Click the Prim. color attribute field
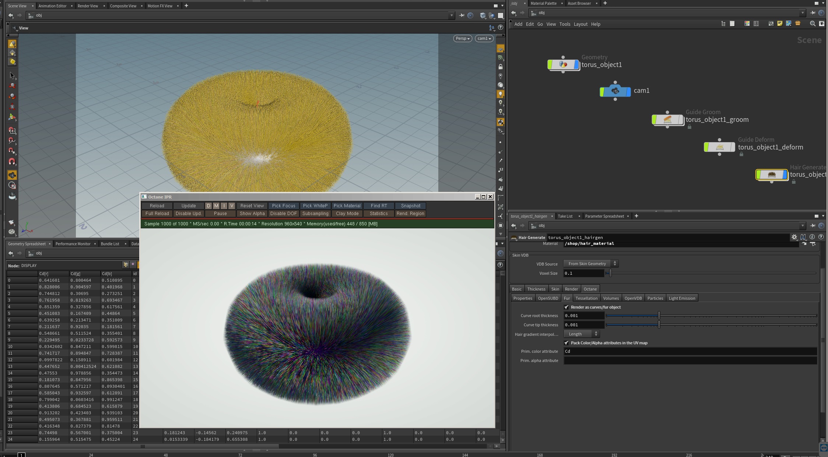This screenshot has height=457, width=828. point(690,351)
